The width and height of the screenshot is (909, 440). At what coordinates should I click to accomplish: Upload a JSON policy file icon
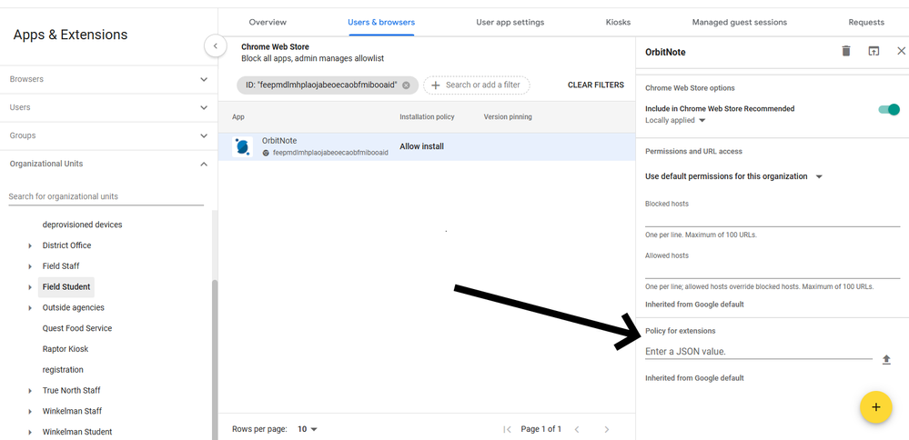pos(886,359)
